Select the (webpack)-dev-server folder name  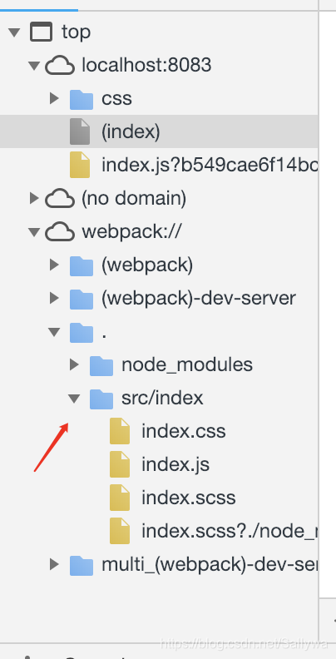tap(199, 298)
